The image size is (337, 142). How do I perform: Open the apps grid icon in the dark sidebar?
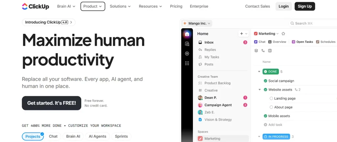tap(187, 63)
